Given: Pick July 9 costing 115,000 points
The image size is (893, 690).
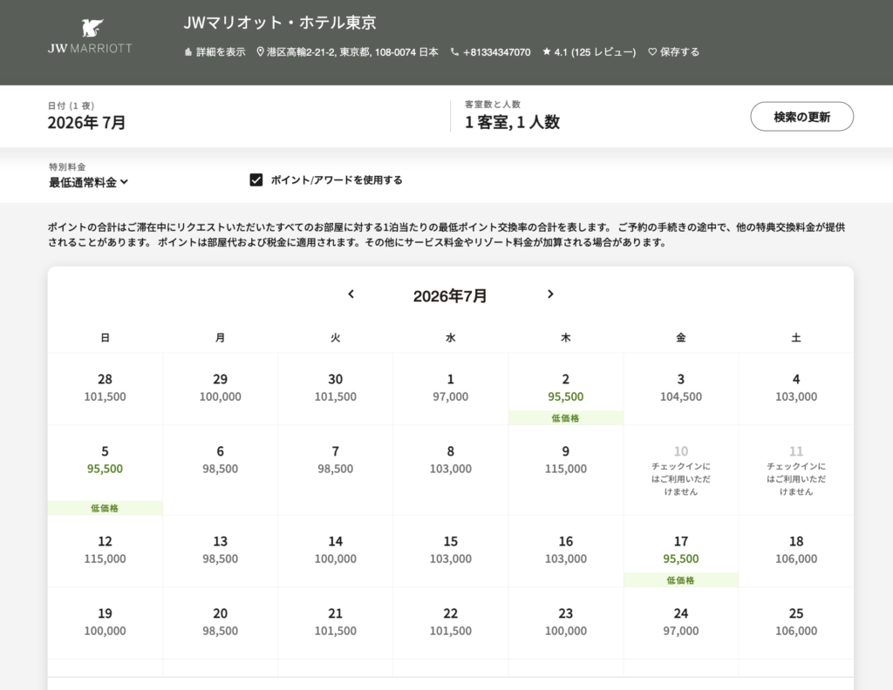Looking at the screenshot, I should 566,460.
